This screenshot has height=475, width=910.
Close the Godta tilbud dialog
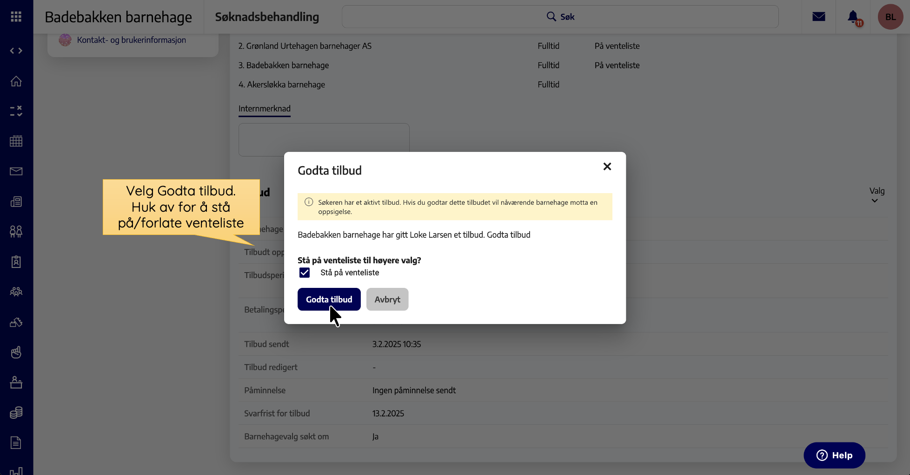[x=607, y=167]
